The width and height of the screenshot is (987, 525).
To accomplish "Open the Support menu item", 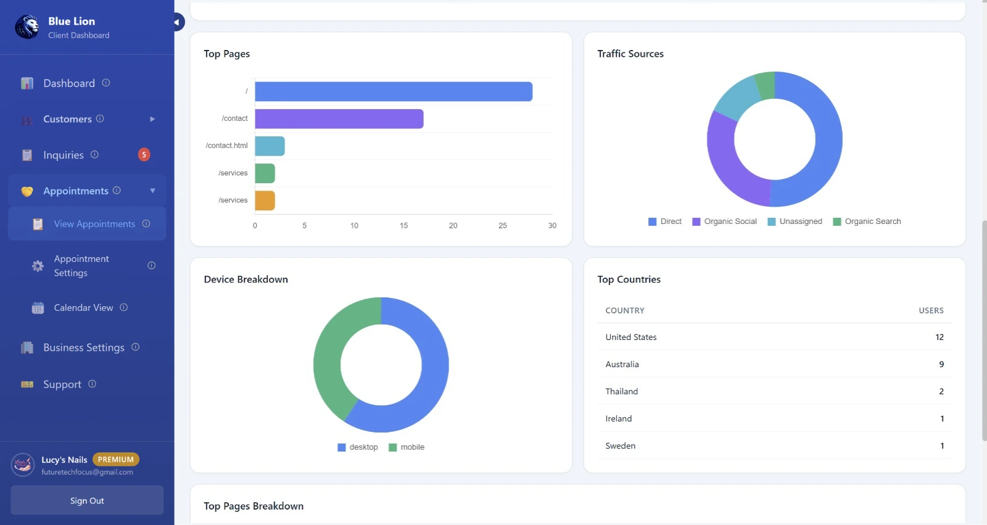I will [x=87, y=384].
